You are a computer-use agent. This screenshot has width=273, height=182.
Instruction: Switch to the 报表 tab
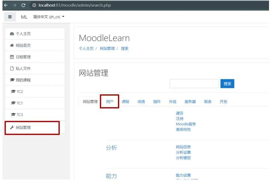(x=208, y=102)
